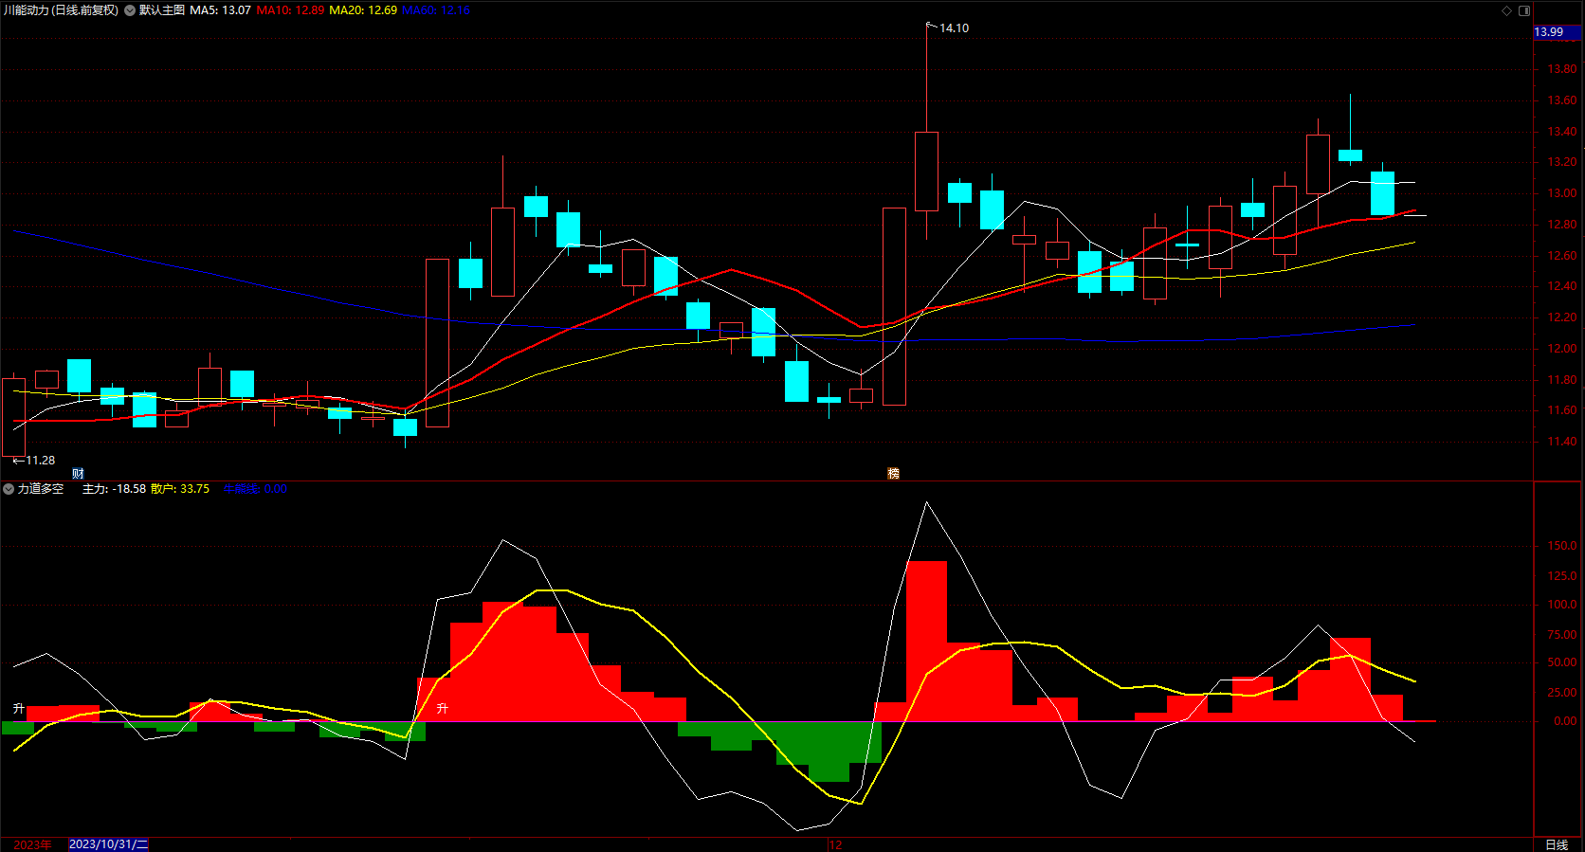Open the main chart indicator dropdown arrow
The height and width of the screenshot is (852, 1585).
point(130,10)
